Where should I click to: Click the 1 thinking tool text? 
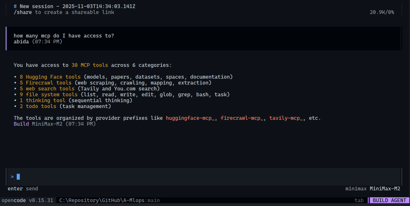42,100
